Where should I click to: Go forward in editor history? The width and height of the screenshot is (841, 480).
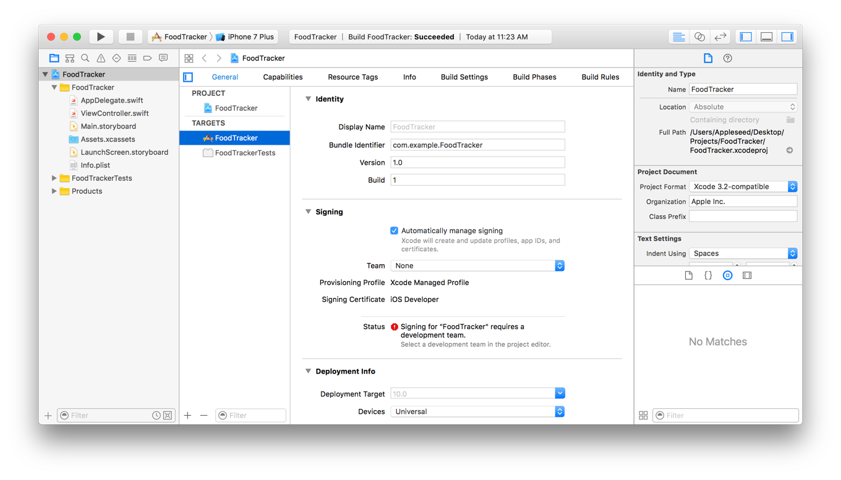(219, 58)
